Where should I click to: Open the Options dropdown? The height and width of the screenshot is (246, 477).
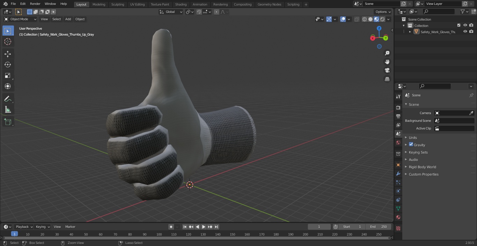383,12
